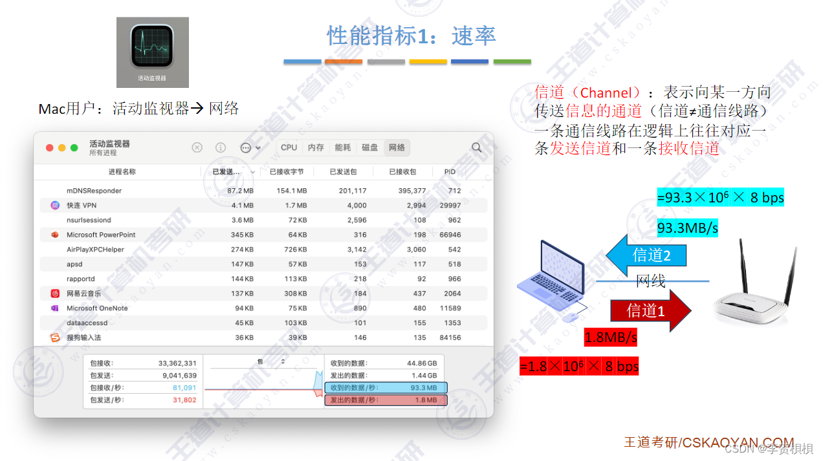The height and width of the screenshot is (461, 823).
Task: Click the search magnifying glass icon
Action: point(476,147)
